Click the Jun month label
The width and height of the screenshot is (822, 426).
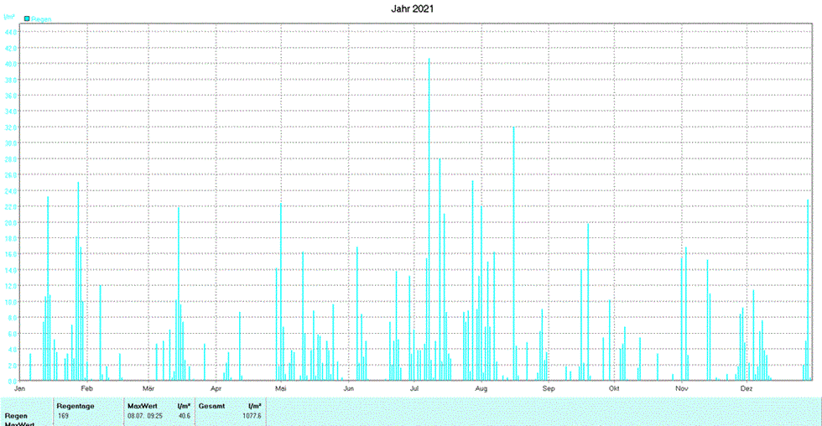pos(349,388)
